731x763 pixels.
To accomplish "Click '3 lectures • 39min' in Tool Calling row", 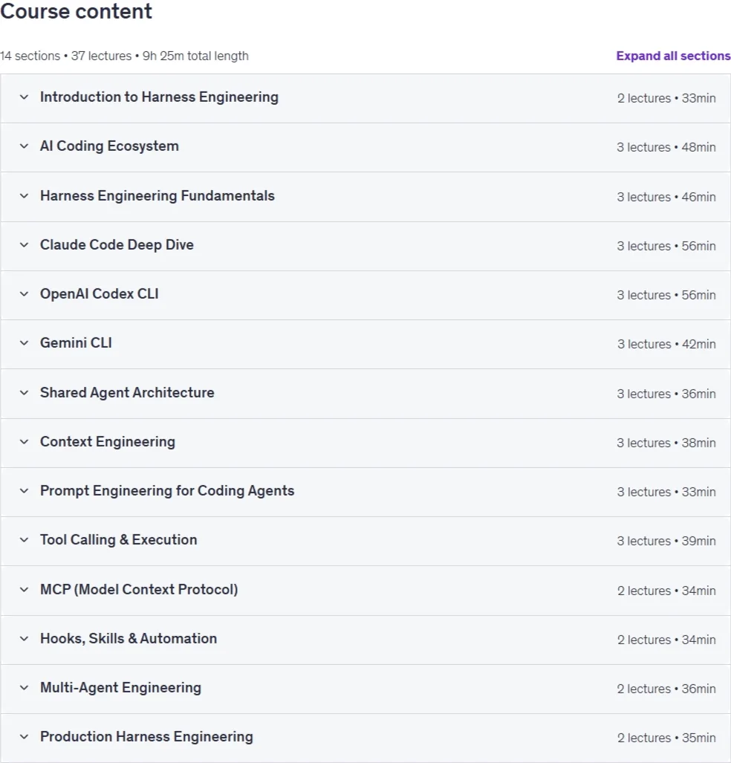I will [666, 541].
